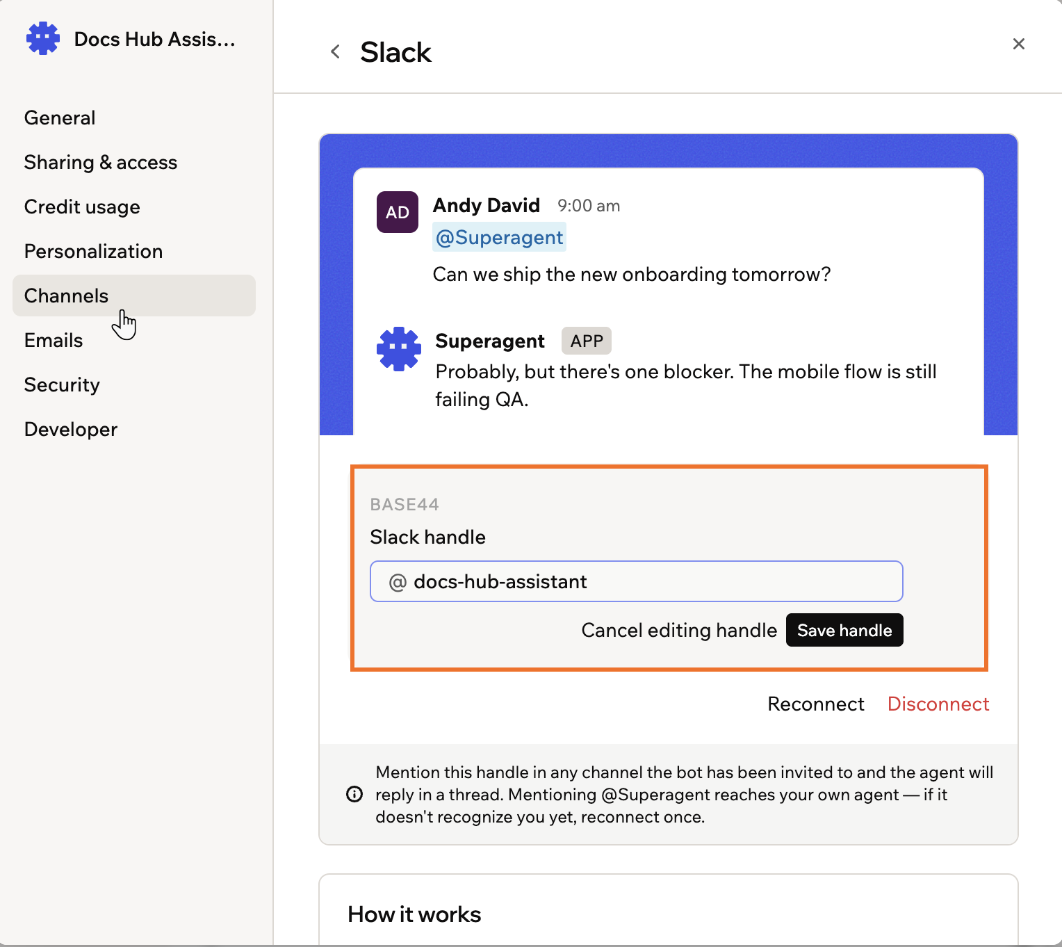
Task: Click the Superagent app avatar icon
Action: 399,349
